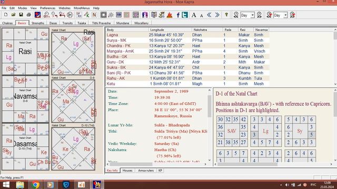337x189 pixels.
Task: Switch to the Chakras tab
Action: (7, 23)
